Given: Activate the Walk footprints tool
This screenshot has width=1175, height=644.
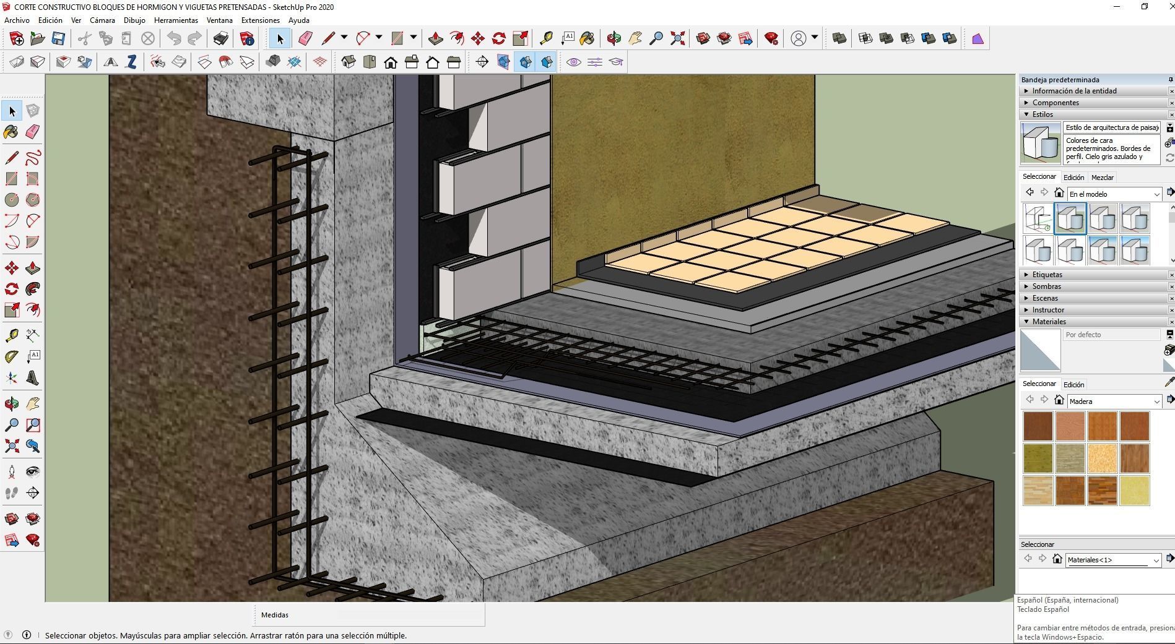Looking at the screenshot, I should (x=11, y=493).
